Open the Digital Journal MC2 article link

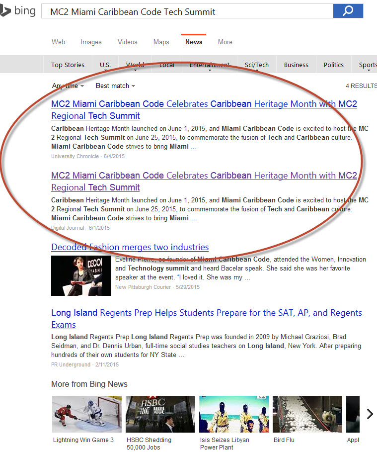pyautogui.click(x=204, y=181)
